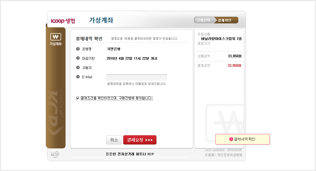Click the bullet arrow icon beside 은행명

click(x=78, y=49)
